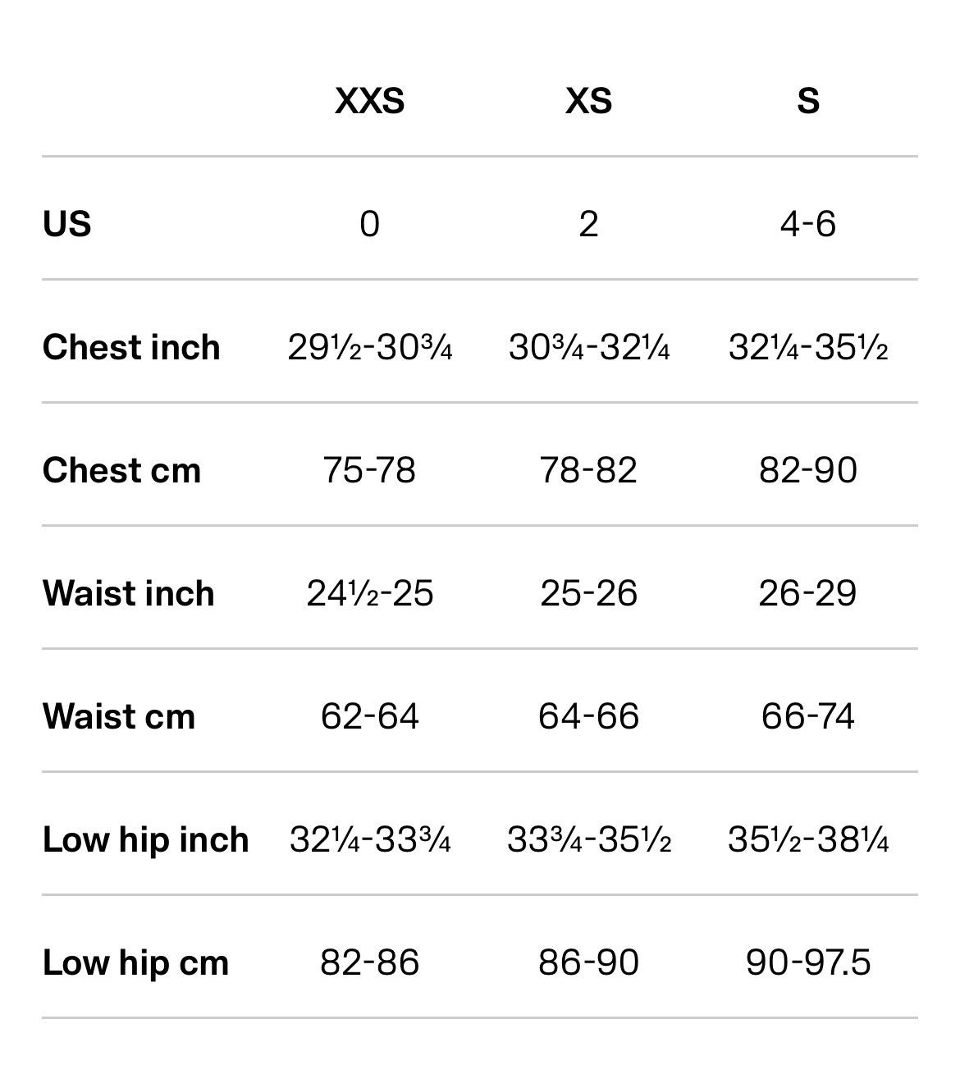
Task: Click chest value 78-82 for XS
Action: tap(588, 470)
